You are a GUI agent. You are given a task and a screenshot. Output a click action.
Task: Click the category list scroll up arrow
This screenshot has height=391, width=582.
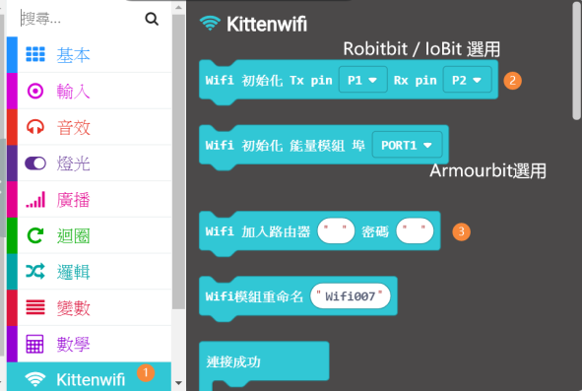pos(178,8)
